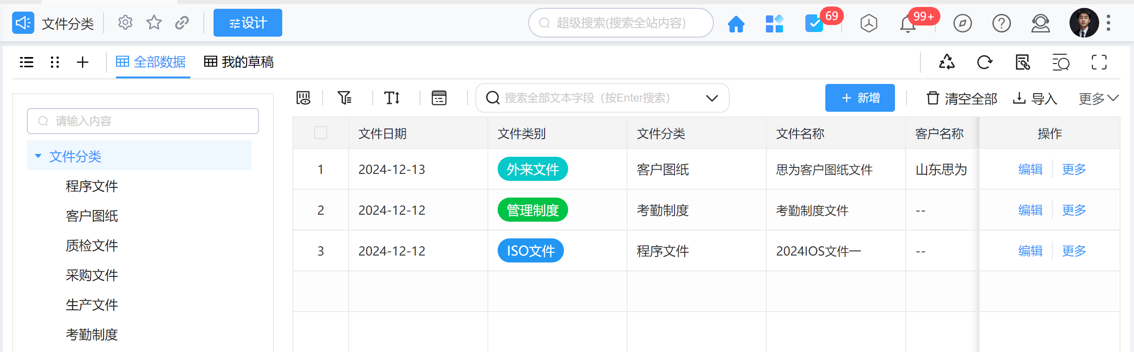Select 质检文件 in the category tree
The image size is (1134, 352).
[x=92, y=245]
